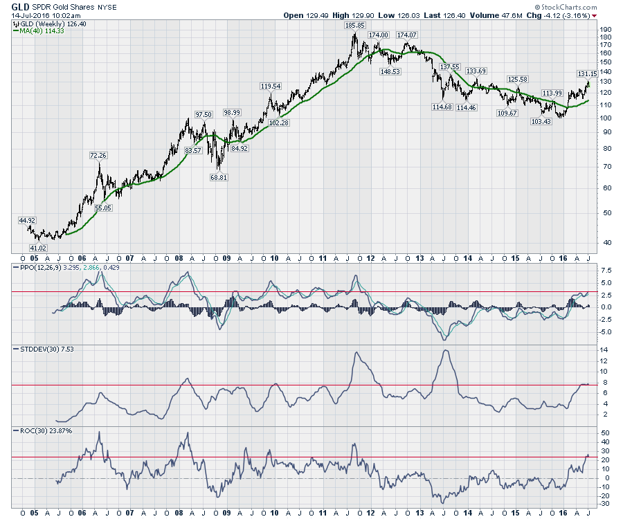Click the 113.99 price label

click(552, 93)
